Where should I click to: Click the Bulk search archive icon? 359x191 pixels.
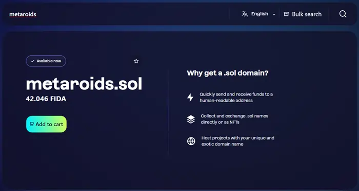286,14
